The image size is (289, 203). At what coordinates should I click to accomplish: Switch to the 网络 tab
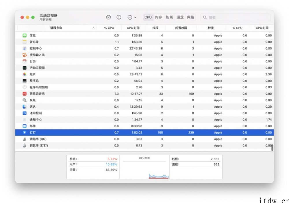[190, 17]
